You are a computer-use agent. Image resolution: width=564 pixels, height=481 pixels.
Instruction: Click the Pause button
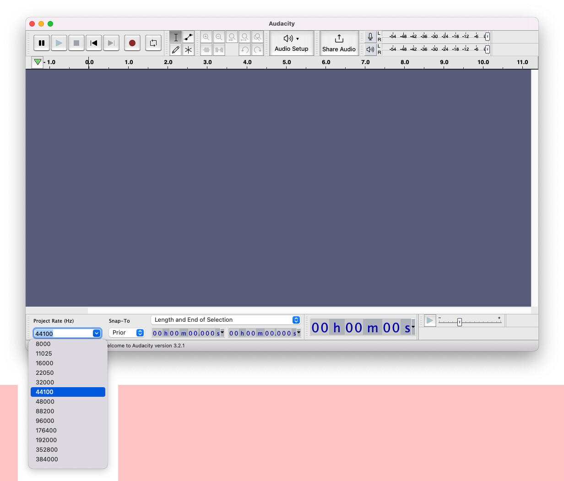coord(42,43)
